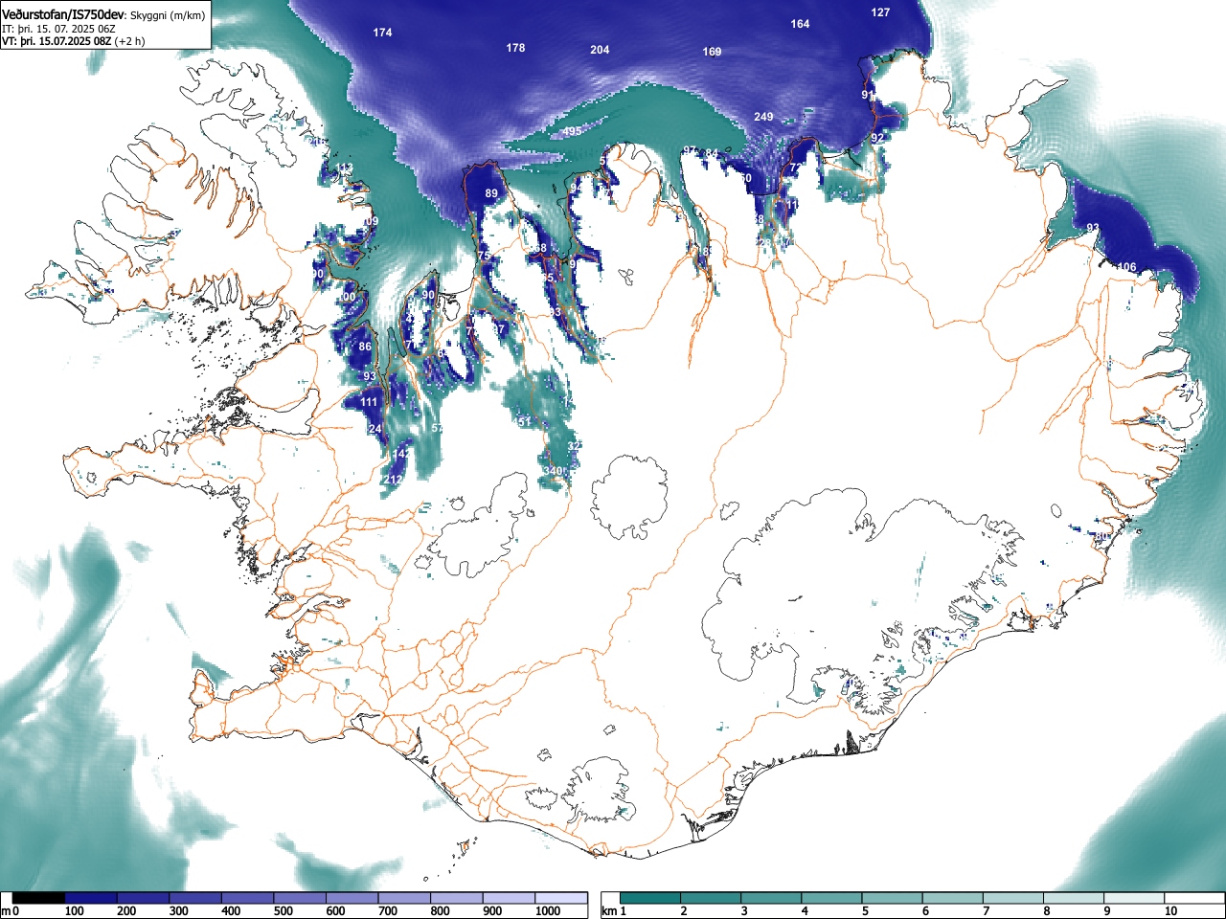Click the '800' tick label on the metres legend
The image size is (1226, 919).
pos(440,911)
